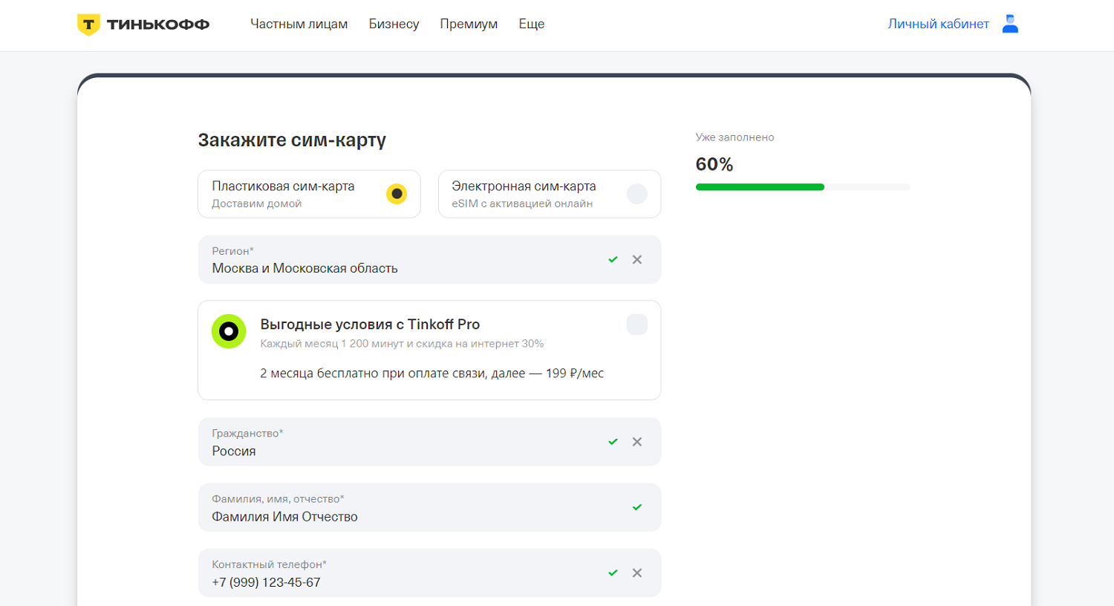Click the green checkmark in the ФИО field

(636, 507)
